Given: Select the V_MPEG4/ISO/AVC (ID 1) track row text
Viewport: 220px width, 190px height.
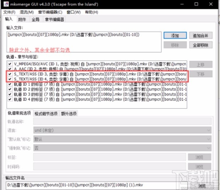Looking at the screenshot, I should point(100,64).
